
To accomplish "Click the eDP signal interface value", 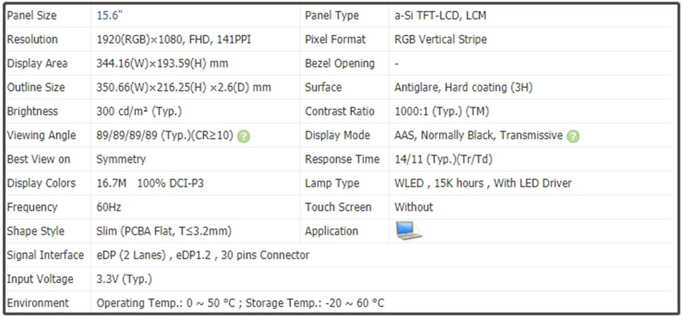I will [203, 255].
